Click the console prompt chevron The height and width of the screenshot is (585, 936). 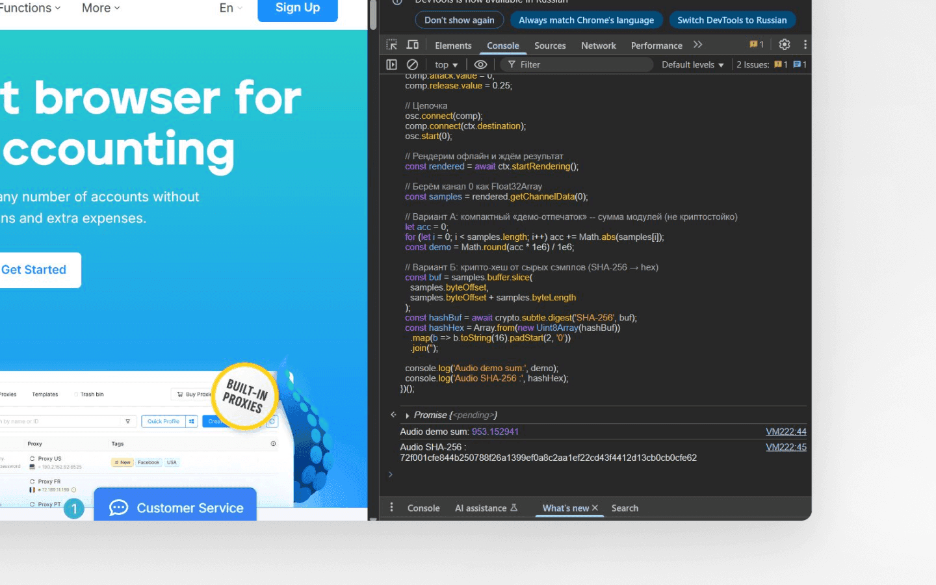pyautogui.click(x=391, y=474)
